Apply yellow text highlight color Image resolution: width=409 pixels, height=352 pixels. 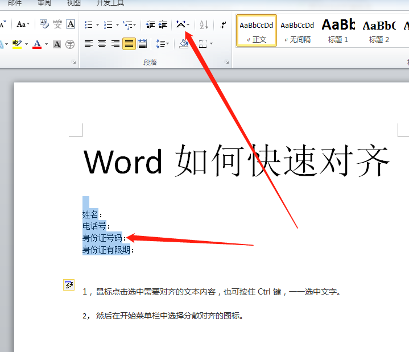click(17, 44)
